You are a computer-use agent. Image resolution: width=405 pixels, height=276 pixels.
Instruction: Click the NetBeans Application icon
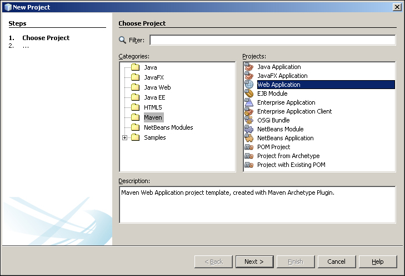pyautogui.click(x=249, y=138)
